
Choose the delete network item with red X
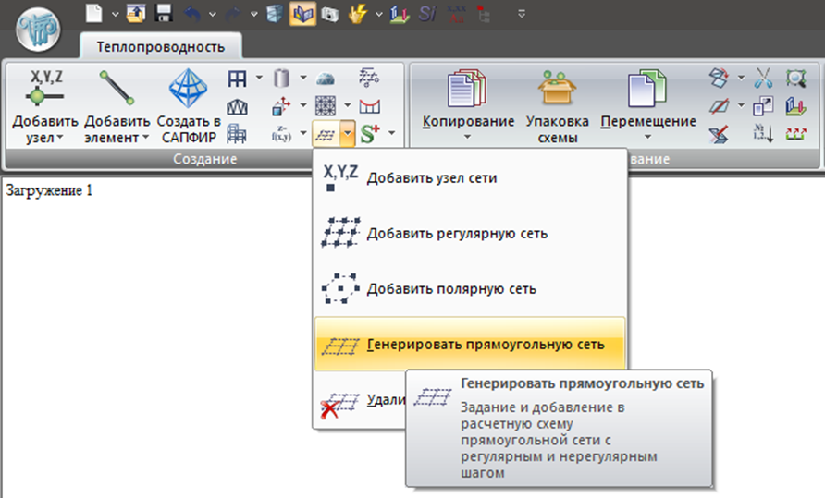(x=361, y=401)
